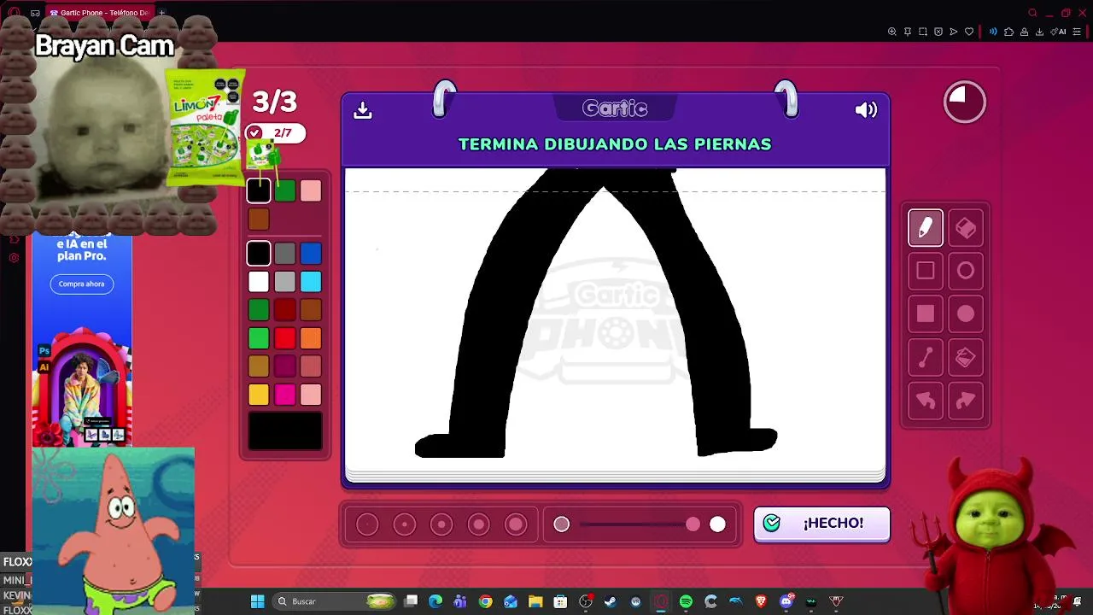Screen dimensions: 1093x615
Task: Pick the orange color swatch
Action: pos(311,337)
